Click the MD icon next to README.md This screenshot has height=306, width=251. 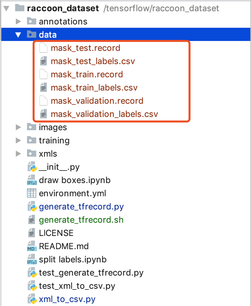32,246
